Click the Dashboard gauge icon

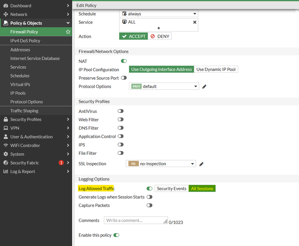6,6
